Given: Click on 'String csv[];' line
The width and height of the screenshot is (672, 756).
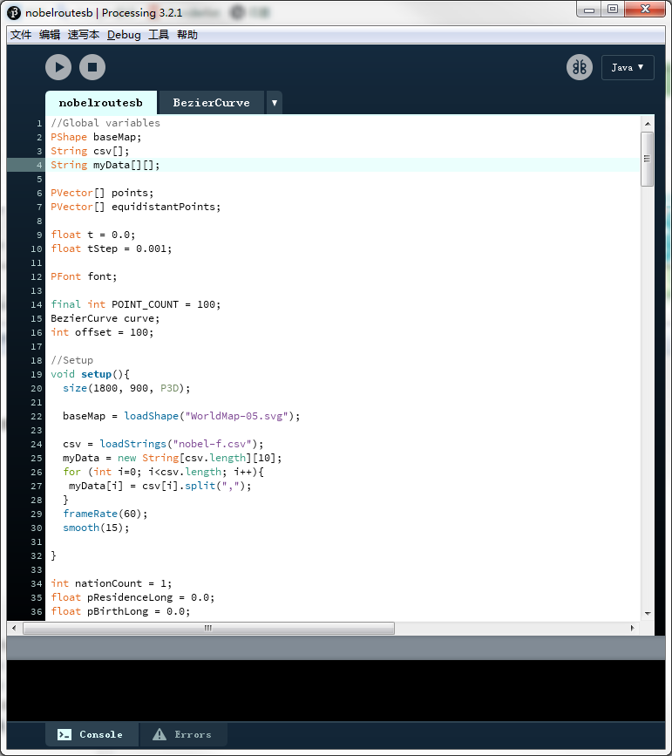Looking at the screenshot, I should coord(90,151).
